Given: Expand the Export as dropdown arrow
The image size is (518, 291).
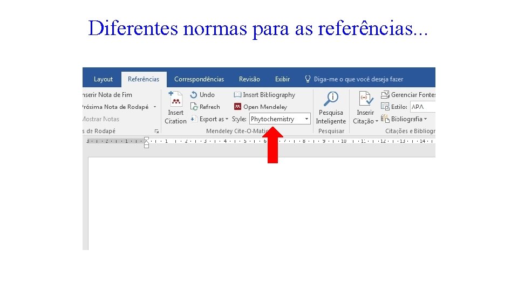Looking at the screenshot, I should click(x=227, y=119).
